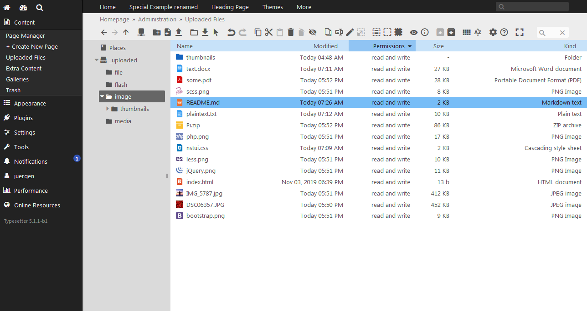Click the help question mark icon
The height and width of the screenshot is (311, 587).
(504, 32)
